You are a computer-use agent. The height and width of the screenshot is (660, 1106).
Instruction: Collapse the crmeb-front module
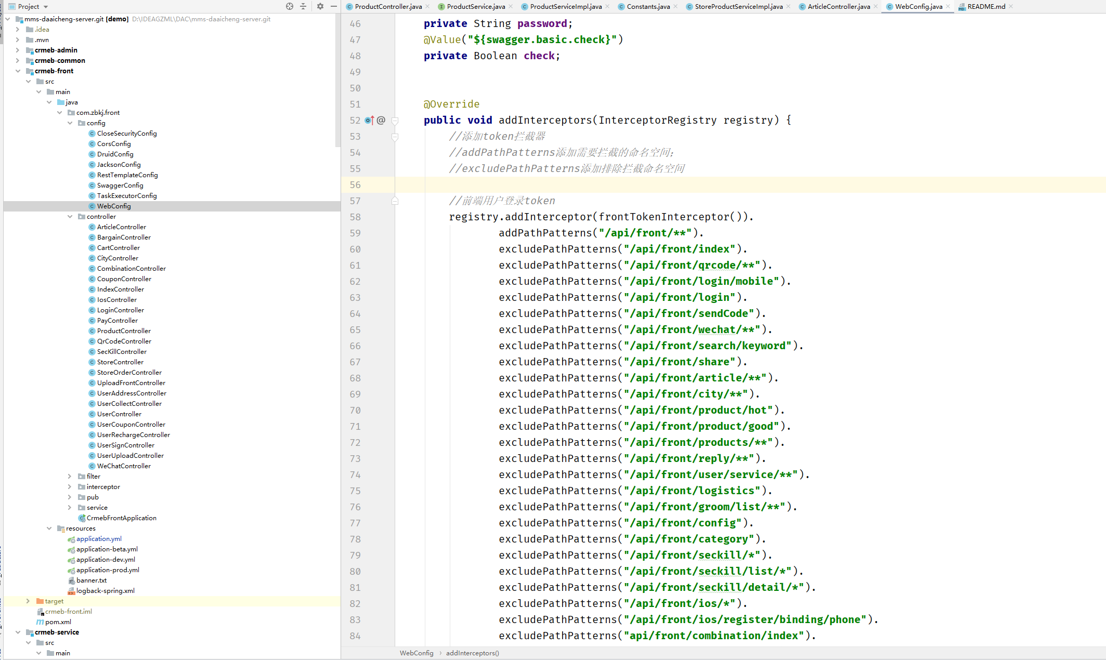click(x=18, y=71)
